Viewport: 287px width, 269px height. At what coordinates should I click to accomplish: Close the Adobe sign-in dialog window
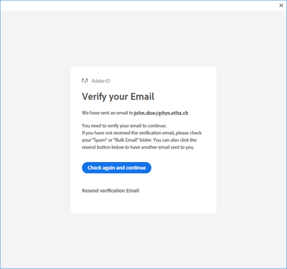pos(281,6)
